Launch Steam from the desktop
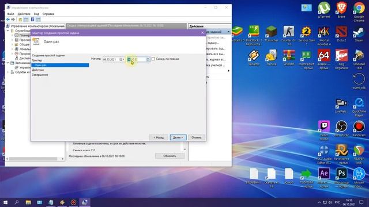The width and height of the screenshot is (369, 207). pos(359,34)
